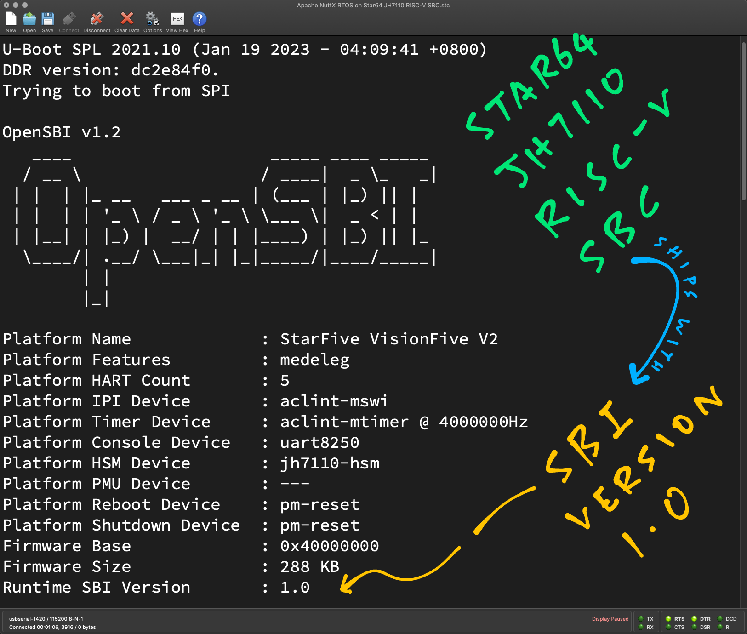
Task: Click the 'Platform Console Device : uart8250' line
Action: [x=181, y=443]
